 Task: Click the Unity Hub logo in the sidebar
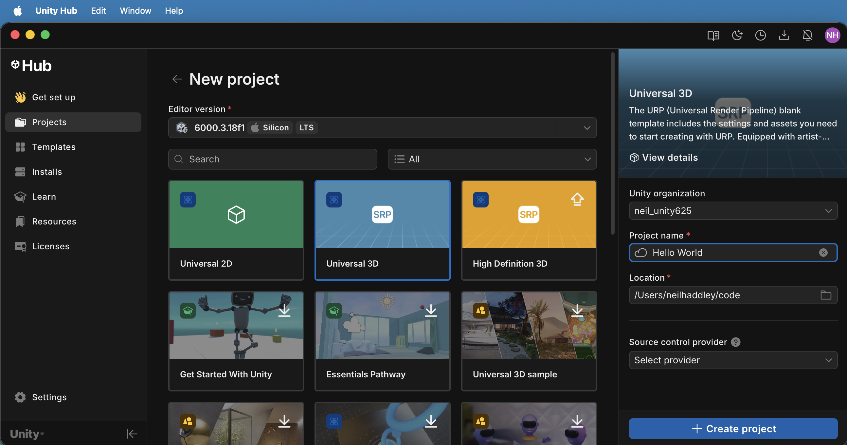pyautogui.click(x=31, y=66)
